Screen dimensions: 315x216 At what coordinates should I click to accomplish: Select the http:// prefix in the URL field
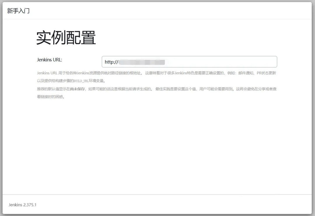[111, 62]
